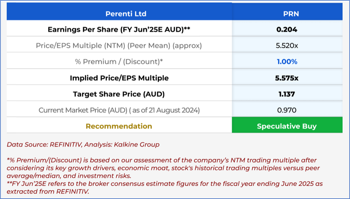This screenshot has height=199, width=350.
Task: Click the 5.575x implied multiple value
Action: point(287,78)
